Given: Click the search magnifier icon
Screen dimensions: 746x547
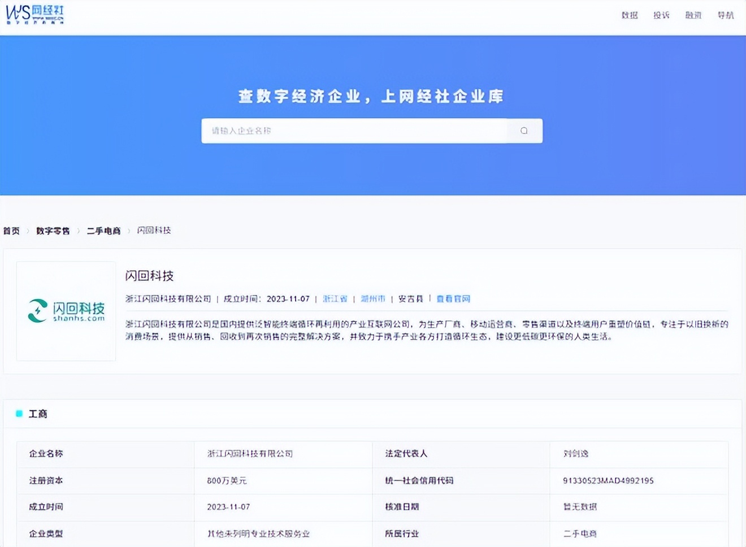Looking at the screenshot, I should [x=524, y=131].
